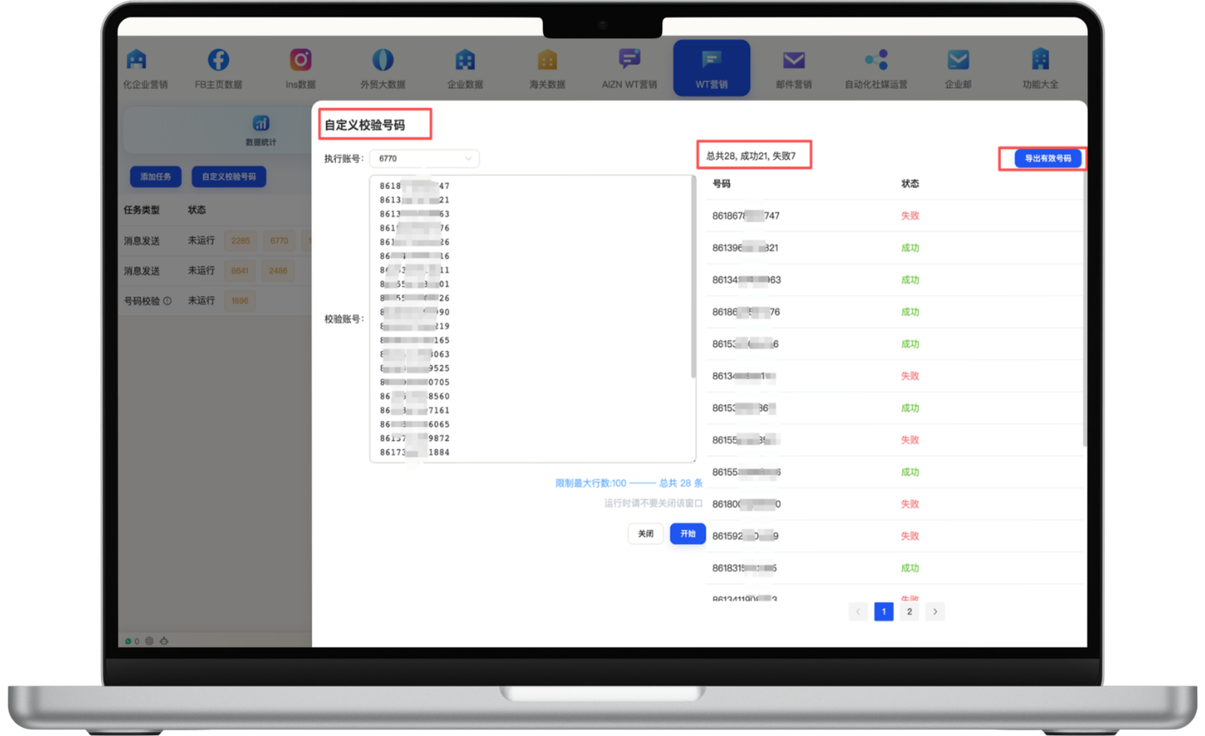The height and width of the screenshot is (736, 1205).
Task: Click the numbers text area scrollbar
Action: (x=693, y=277)
